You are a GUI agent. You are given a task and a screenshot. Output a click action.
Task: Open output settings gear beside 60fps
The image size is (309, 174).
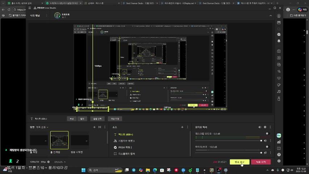[49, 162]
